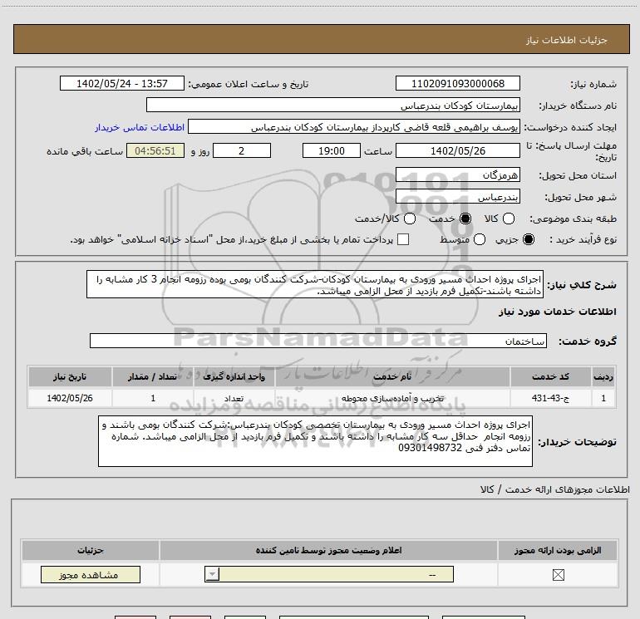Click the response deadline date 1402/05/26 field
Viewport: 640px width, 619px height.
point(457,150)
